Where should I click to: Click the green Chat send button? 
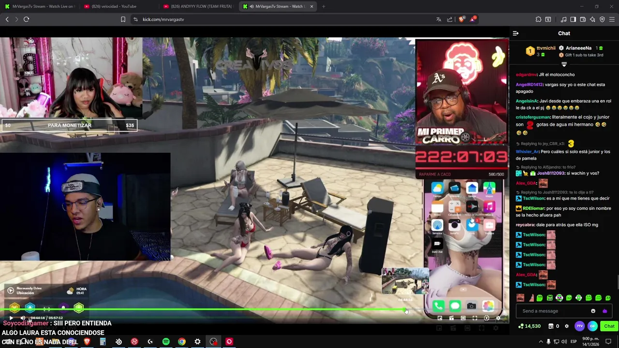tap(609, 326)
